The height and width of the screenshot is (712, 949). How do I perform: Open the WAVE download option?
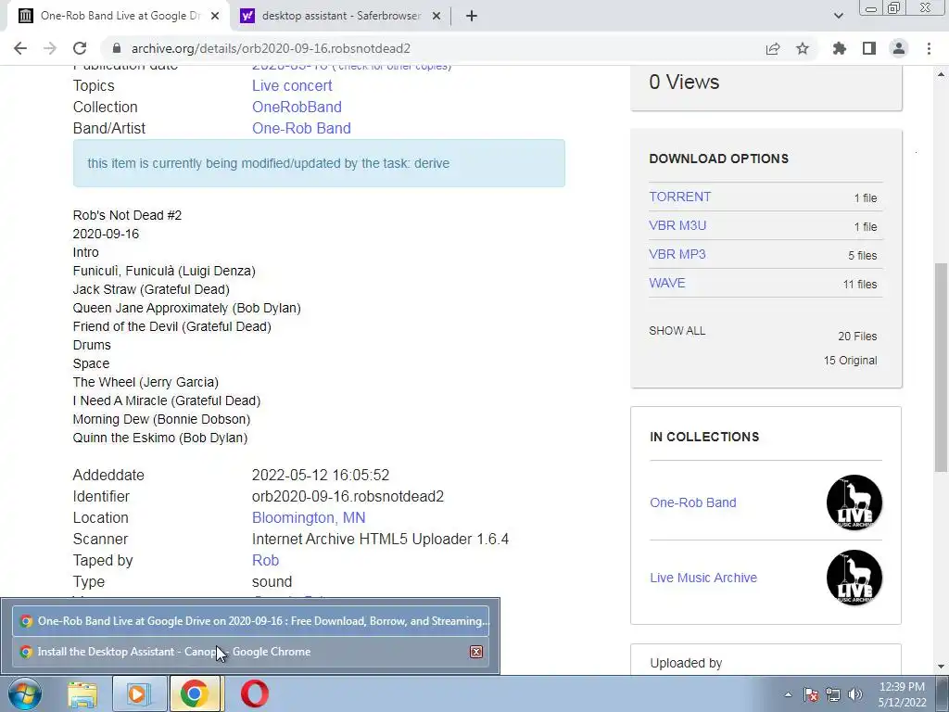pos(667,283)
